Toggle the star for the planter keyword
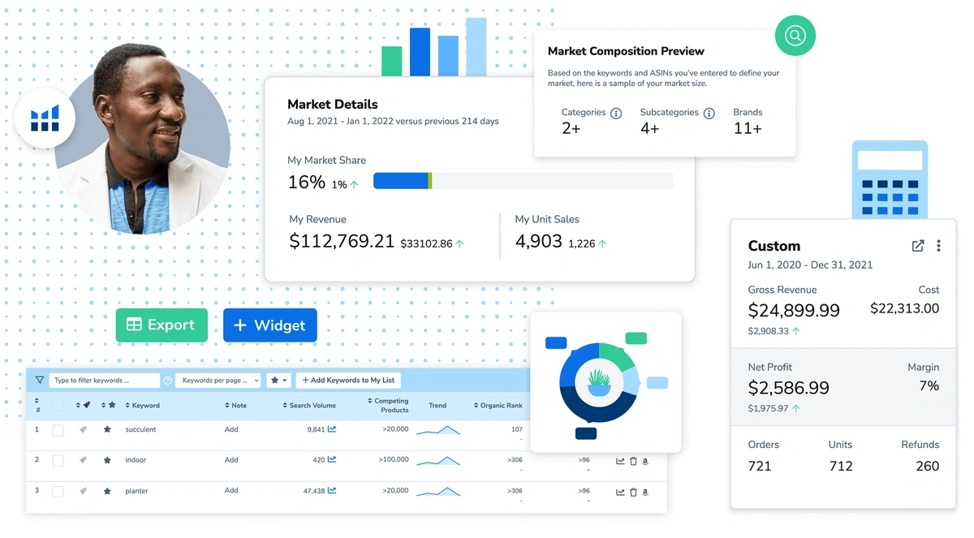The width and height of the screenshot is (974, 538). point(107,491)
